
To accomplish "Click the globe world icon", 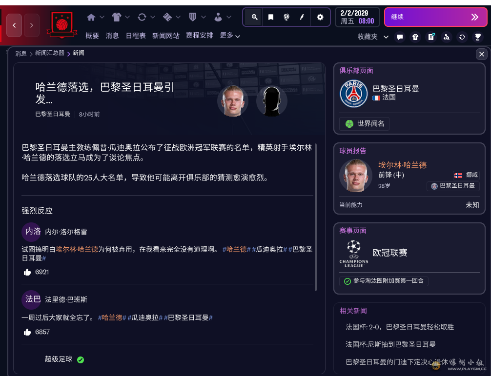I will pyautogui.click(x=286, y=17).
